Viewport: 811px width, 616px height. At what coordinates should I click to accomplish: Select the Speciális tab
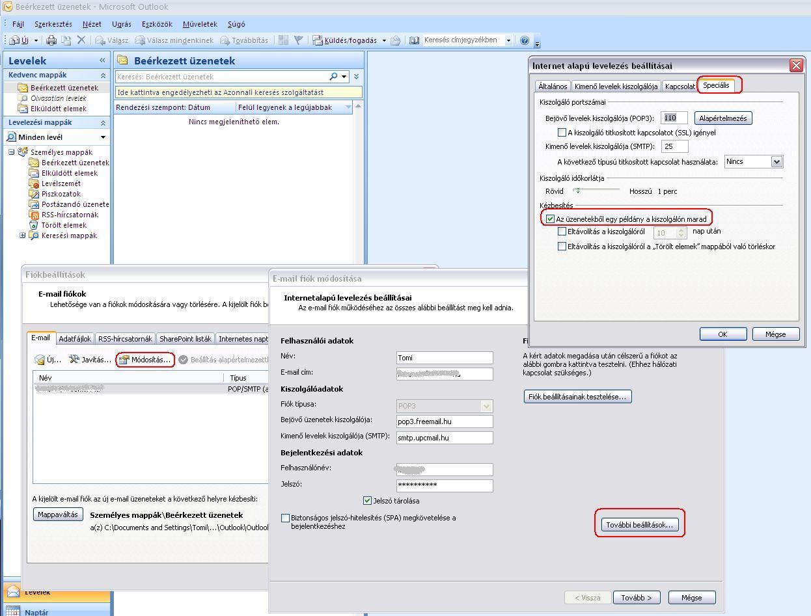pos(716,85)
